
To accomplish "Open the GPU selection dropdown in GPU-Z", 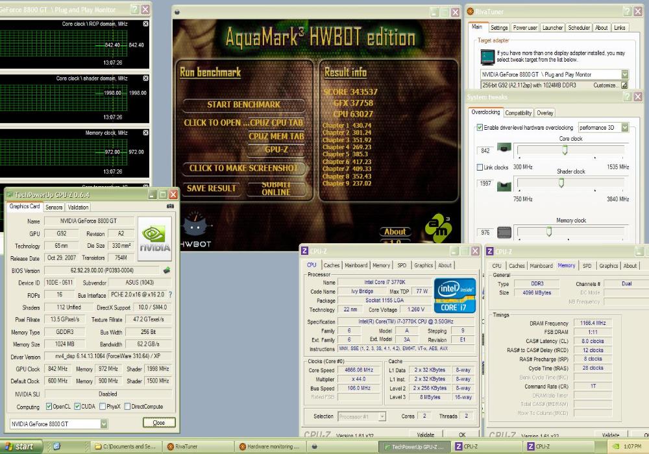I will (104, 424).
